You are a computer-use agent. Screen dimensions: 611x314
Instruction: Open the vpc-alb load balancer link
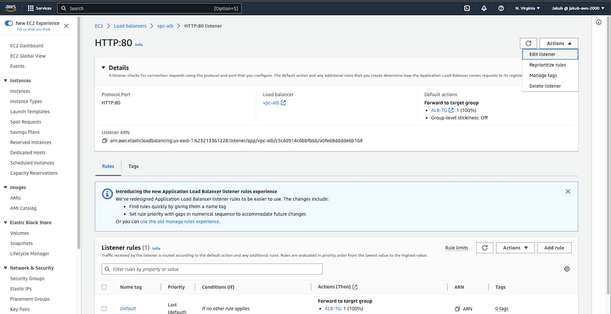click(271, 103)
